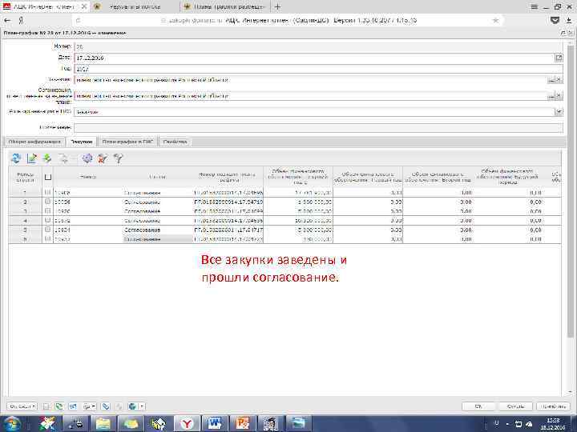
Task: Expand the dropdown arrow beside the printer icon
Action: pos(94,406)
